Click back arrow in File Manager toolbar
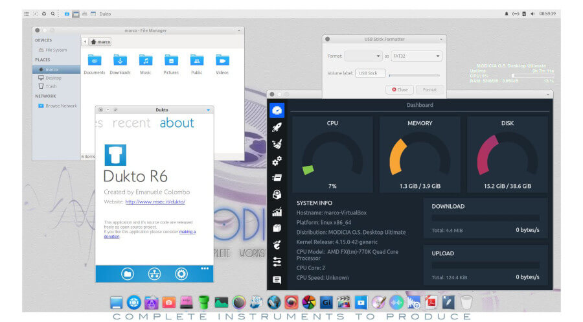 (x=85, y=42)
